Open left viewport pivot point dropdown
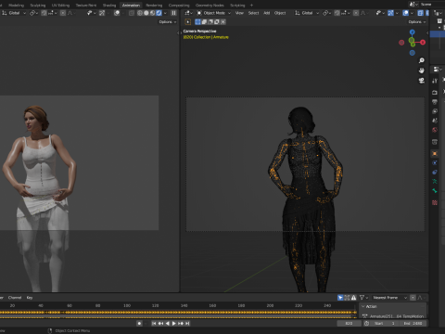445x334 pixels. click(x=33, y=13)
